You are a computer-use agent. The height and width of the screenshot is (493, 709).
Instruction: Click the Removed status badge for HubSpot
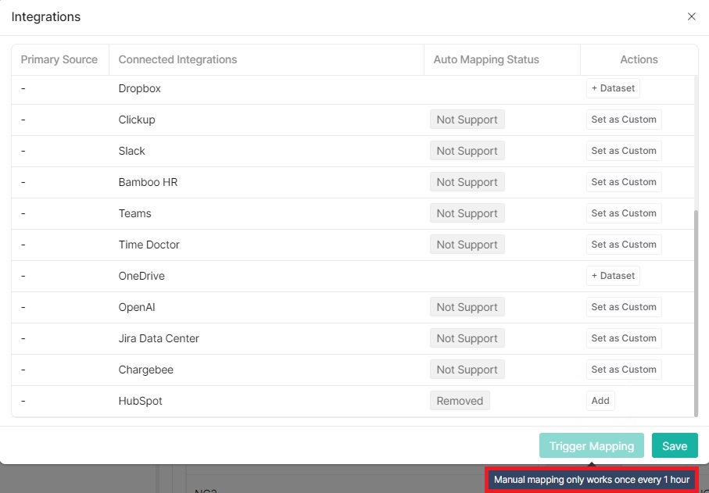click(460, 401)
